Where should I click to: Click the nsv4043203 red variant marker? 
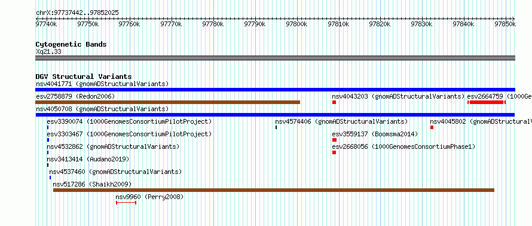coord(334,102)
